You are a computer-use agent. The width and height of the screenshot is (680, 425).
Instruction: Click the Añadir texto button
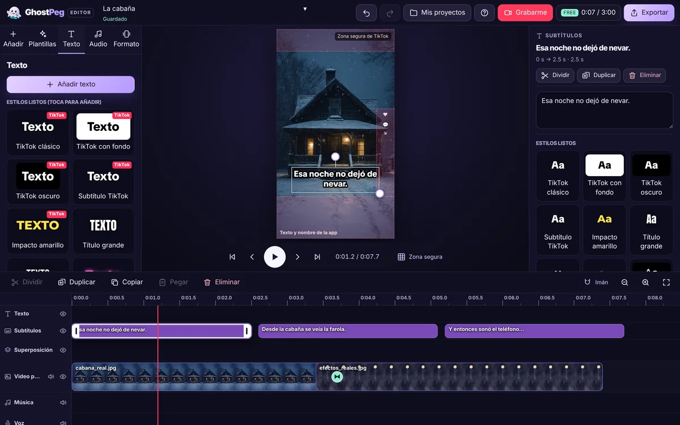71,84
